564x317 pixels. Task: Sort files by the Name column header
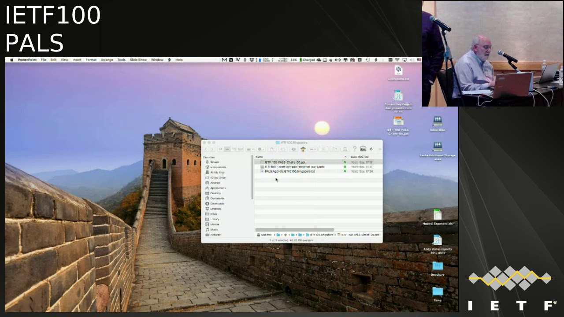pyautogui.click(x=260, y=157)
